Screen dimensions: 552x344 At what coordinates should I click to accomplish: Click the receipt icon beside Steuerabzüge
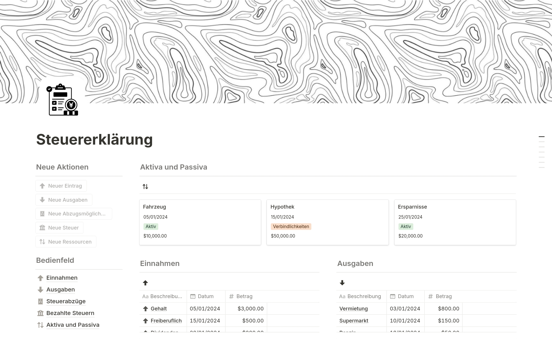click(41, 301)
